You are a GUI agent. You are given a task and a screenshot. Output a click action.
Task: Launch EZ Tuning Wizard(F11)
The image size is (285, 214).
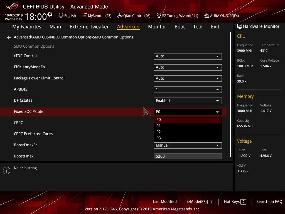click(x=177, y=16)
